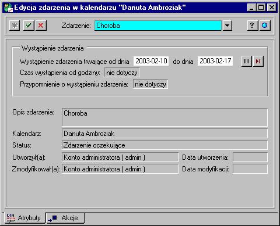Click the 'Kalendarz:' label
This screenshot has height=226, width=280.
(27, 134)
